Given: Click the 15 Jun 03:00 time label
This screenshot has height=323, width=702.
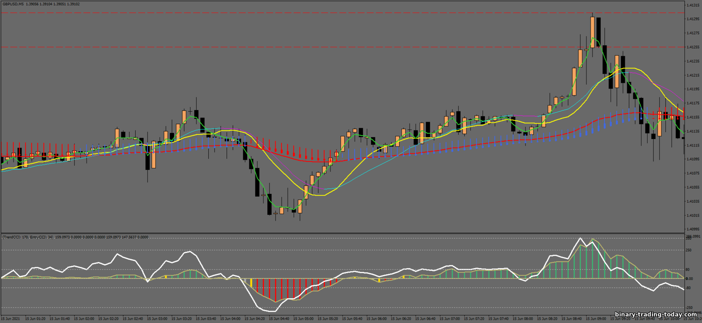Looking at the screenshot, I should [x=158, y=318].
